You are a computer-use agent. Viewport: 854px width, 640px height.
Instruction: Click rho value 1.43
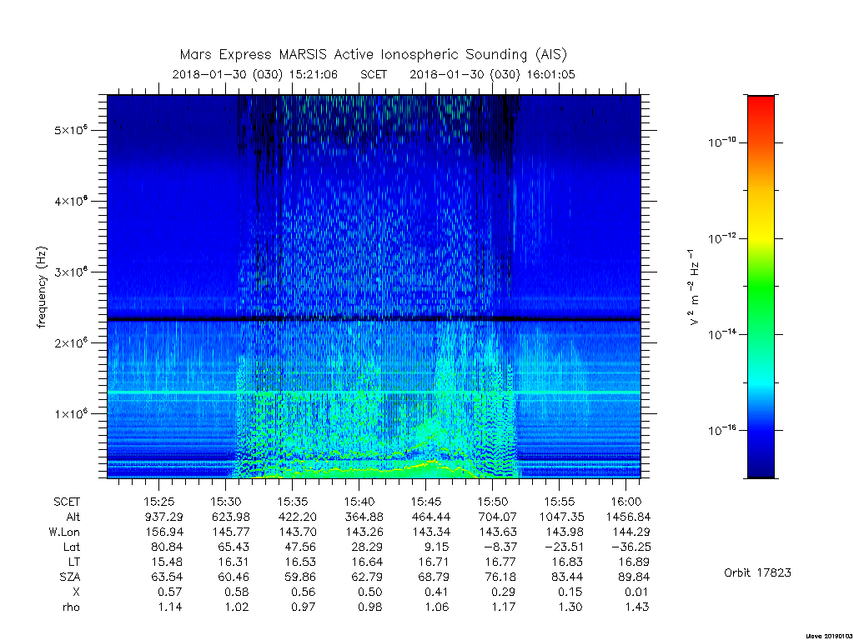pyautogui.click(x=636, y=607)
